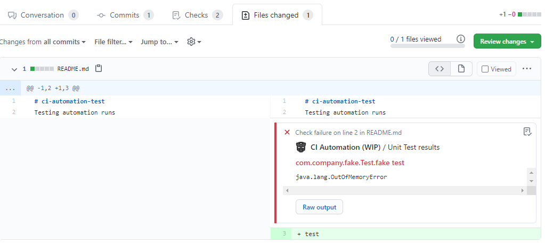Click the CI Automation app avatar
The image size is (545, 243).
pyautogui.click(x=301, y=147)
